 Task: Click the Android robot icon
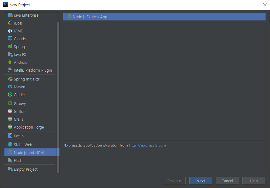tap(10, 62)
